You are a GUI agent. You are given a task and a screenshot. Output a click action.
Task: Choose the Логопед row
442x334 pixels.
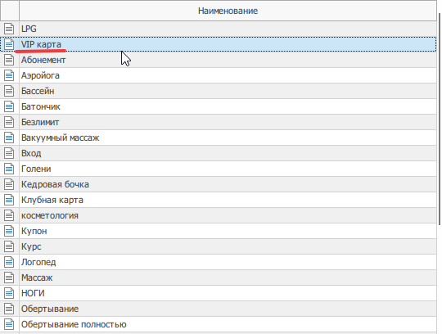(228, 262)
